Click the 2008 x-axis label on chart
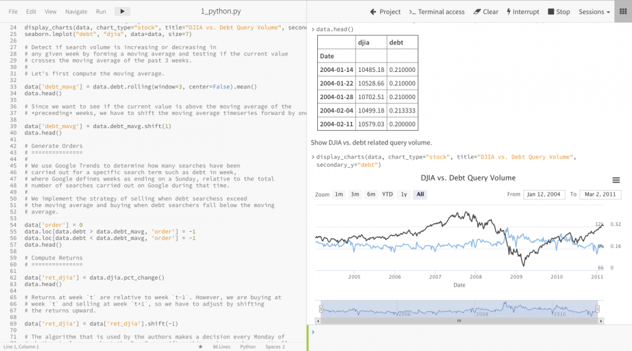The width and height of the screenshot is (632, 351). [476, 277]
